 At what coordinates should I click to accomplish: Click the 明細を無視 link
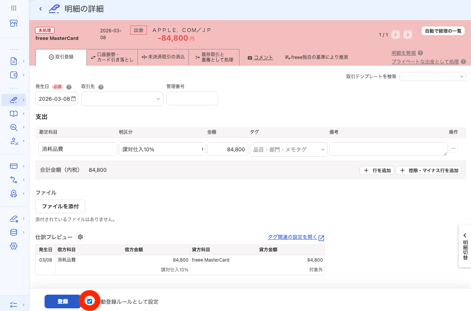click(404, 53)
